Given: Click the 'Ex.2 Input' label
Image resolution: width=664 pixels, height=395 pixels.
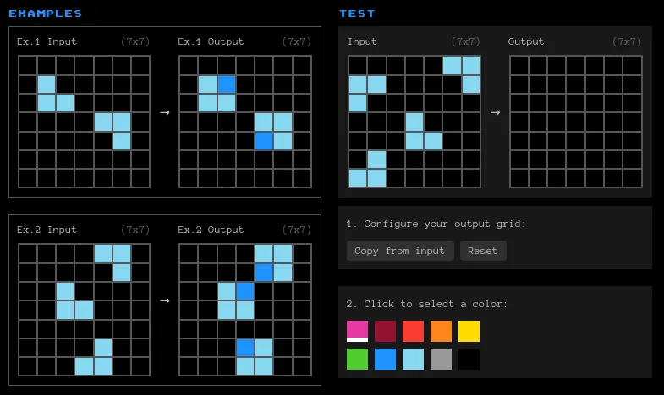Looking at the screenshot, I should [47, 230].
